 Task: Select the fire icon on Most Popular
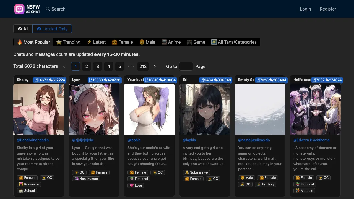19,42
